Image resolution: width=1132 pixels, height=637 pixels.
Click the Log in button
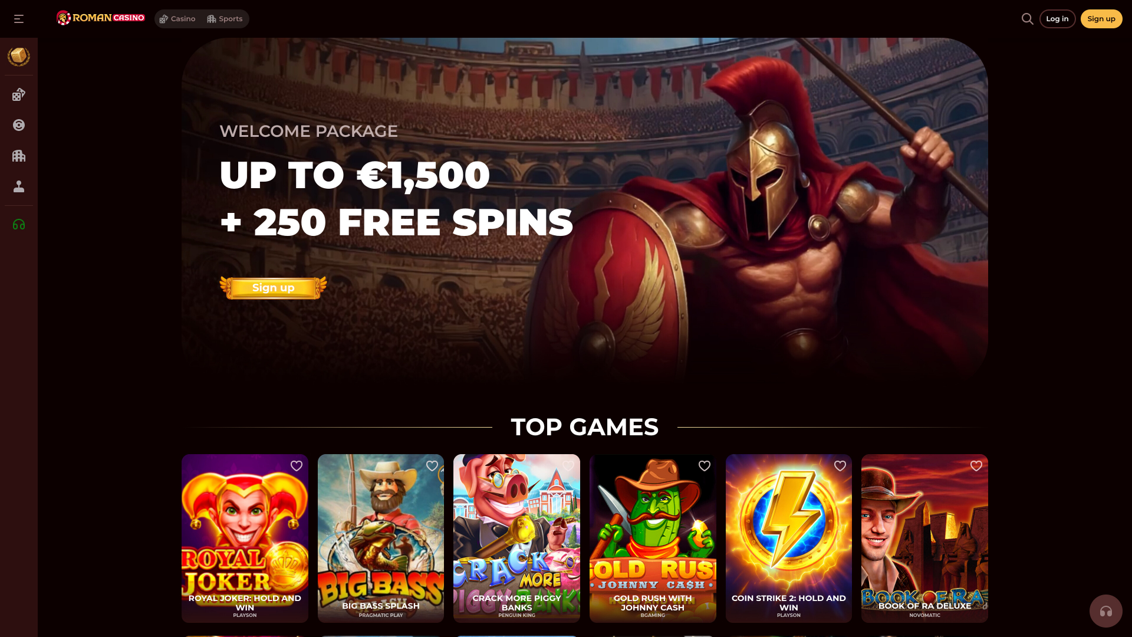[1057, 19]
